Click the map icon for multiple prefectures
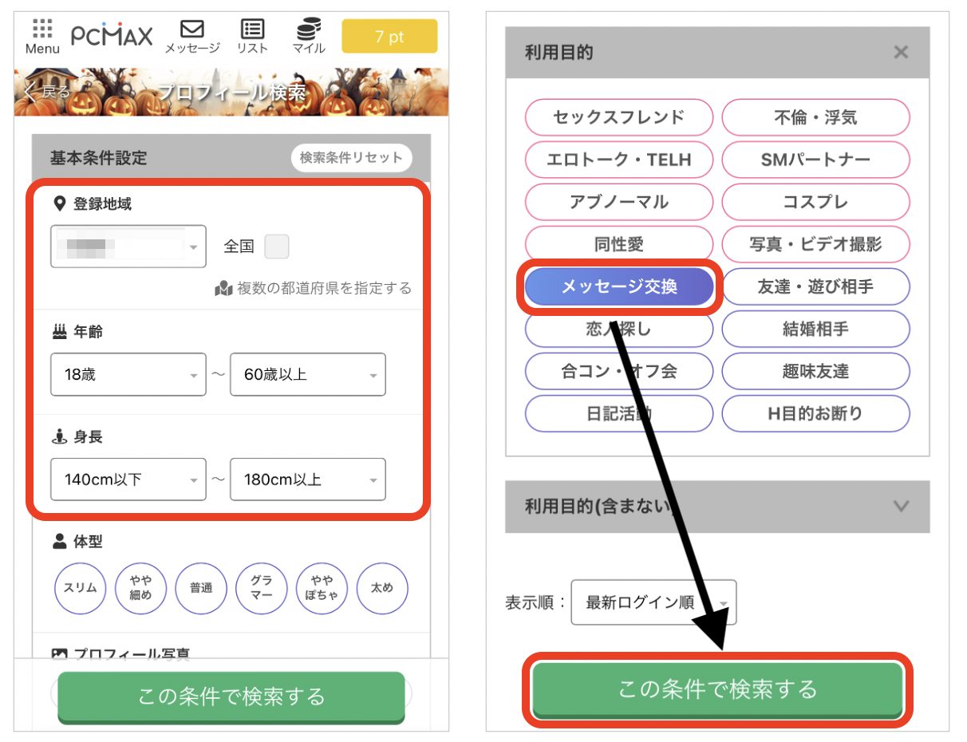The image size is (967, 742). coord(223,289)
